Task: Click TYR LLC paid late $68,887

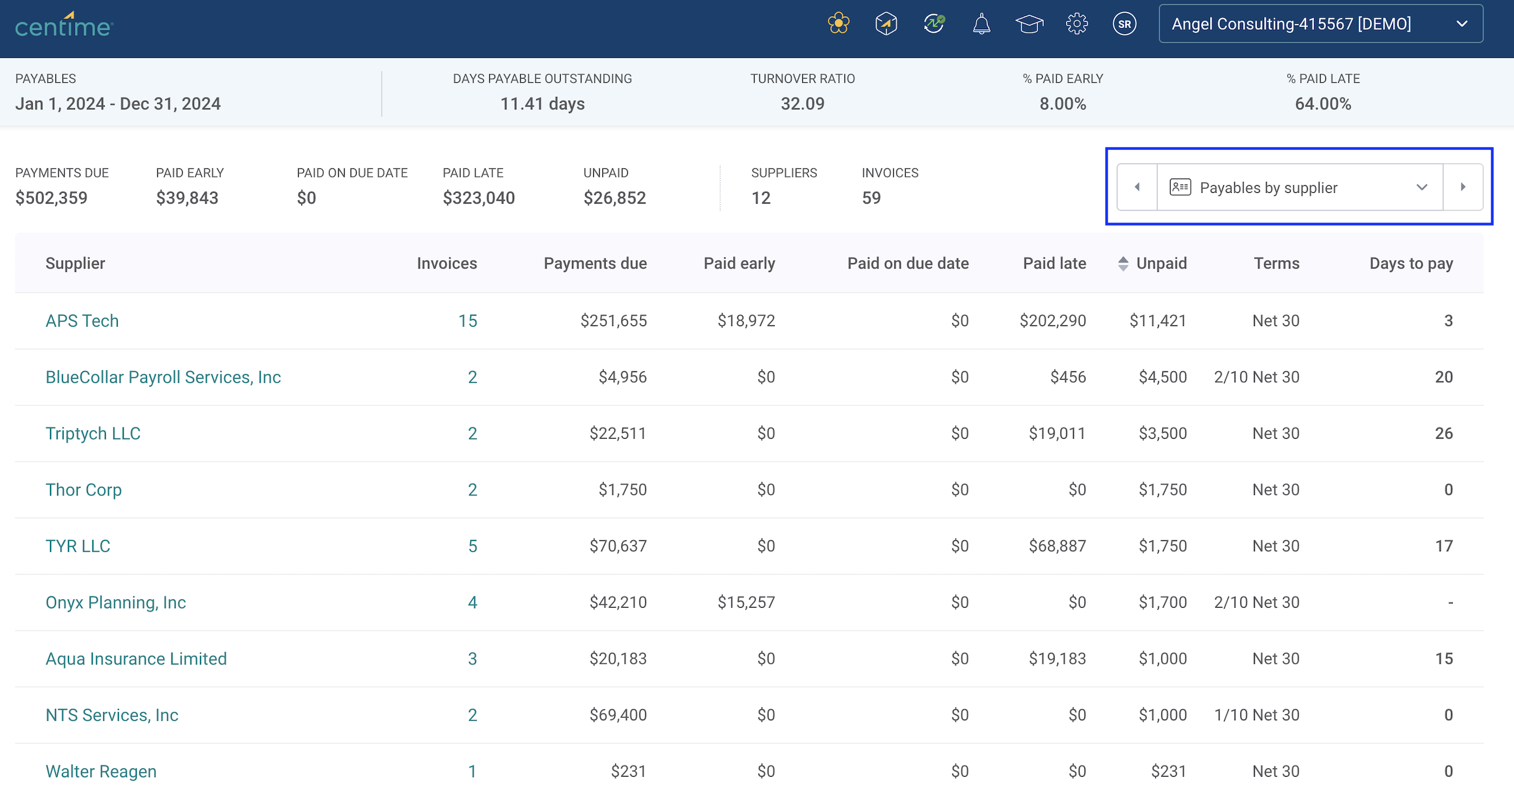Action: tap(1057, 546)
